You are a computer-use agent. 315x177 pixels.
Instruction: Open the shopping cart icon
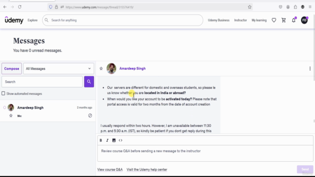(x=283, y=20)
